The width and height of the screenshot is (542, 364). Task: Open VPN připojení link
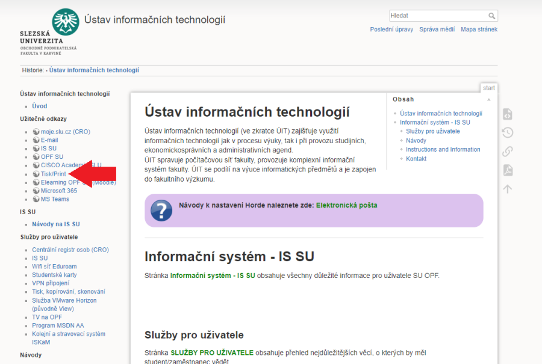(x=51, y=283)
